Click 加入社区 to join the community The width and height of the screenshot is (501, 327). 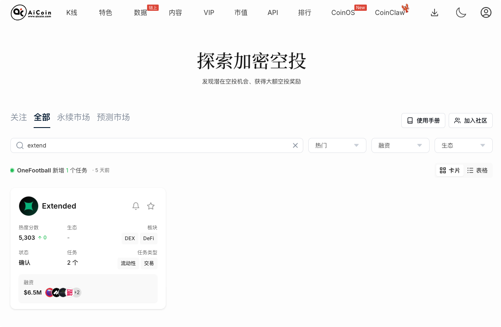(x=471, y=120)
